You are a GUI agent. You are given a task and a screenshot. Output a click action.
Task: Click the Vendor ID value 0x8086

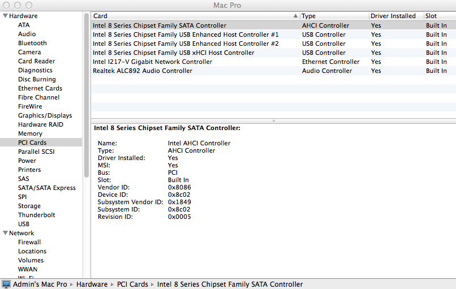tap(179, 187)
